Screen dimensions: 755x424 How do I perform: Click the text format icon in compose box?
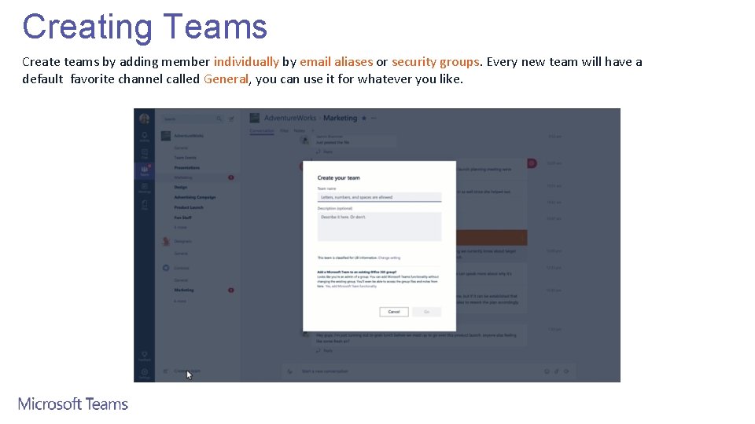(x=289, y=371)
